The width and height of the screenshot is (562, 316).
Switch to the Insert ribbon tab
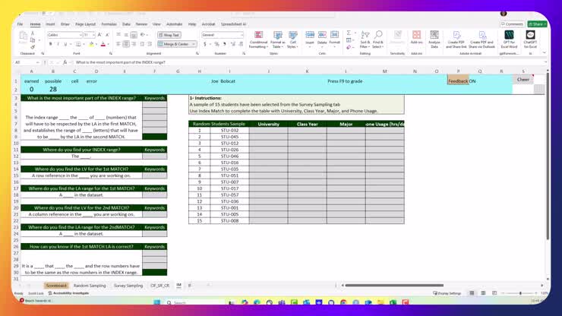(50, 24)
